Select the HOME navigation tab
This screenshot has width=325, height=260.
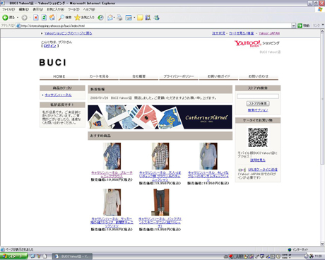[x=59, y=76]
